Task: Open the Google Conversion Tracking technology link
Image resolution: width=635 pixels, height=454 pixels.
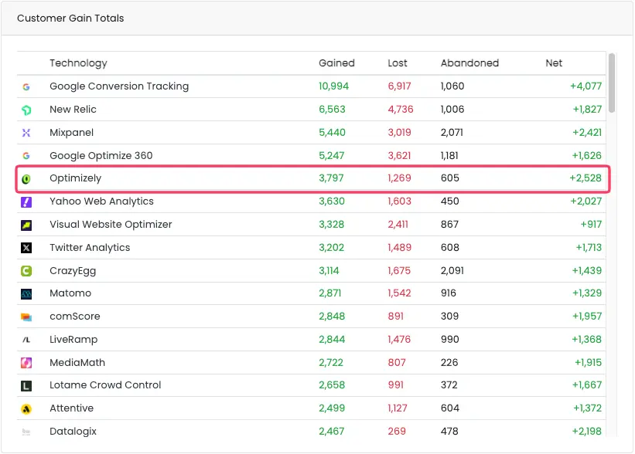Action: click(119, 86)
